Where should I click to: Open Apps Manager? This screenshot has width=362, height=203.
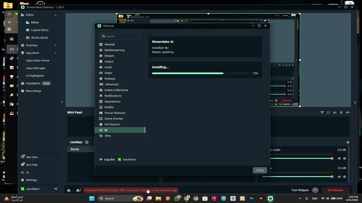(x=36, y=68)
